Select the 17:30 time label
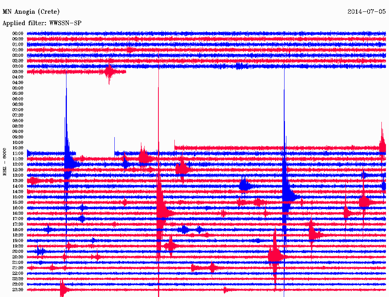389x297 pixels. (17, 224)
